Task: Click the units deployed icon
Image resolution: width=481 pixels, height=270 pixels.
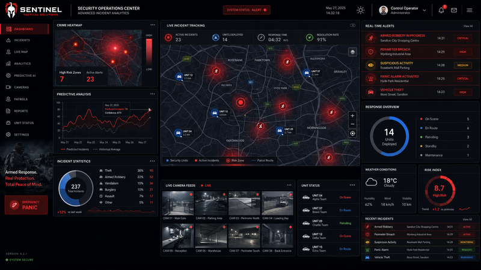Action: click(x=216, y=37)
